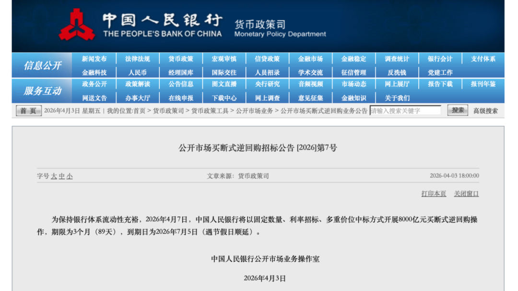Open 办事大厅 page
Screen dimensions: 518x291
[x=138, y=98]
